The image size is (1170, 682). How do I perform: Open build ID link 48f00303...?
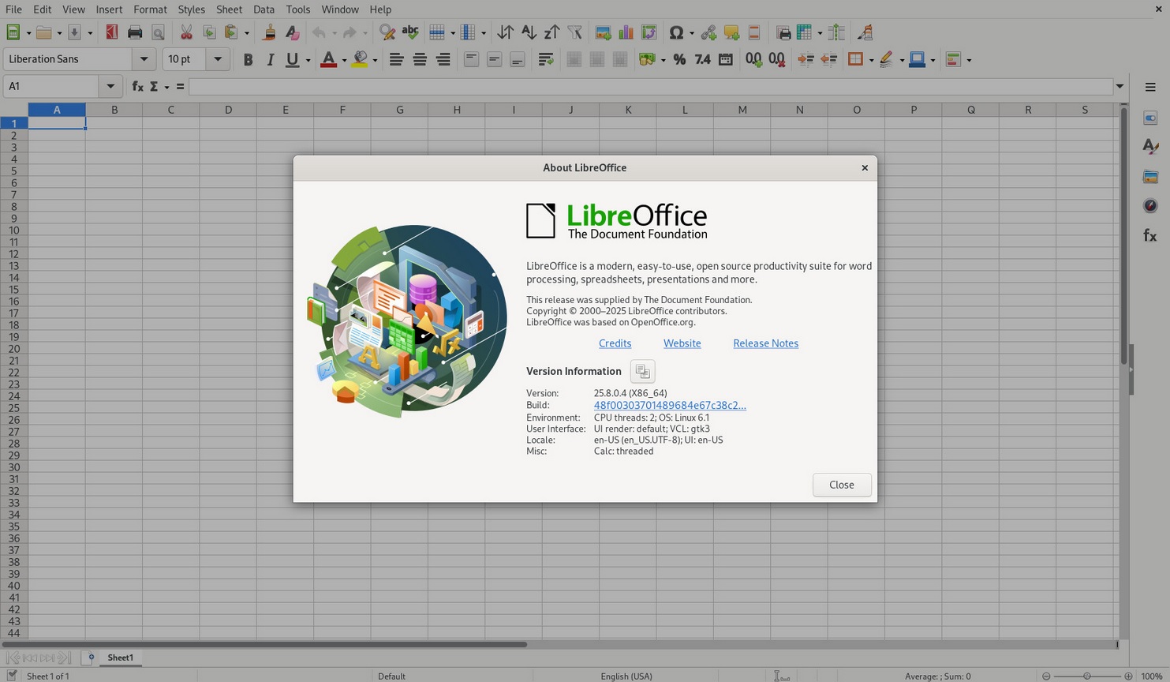tap(670, 405)
